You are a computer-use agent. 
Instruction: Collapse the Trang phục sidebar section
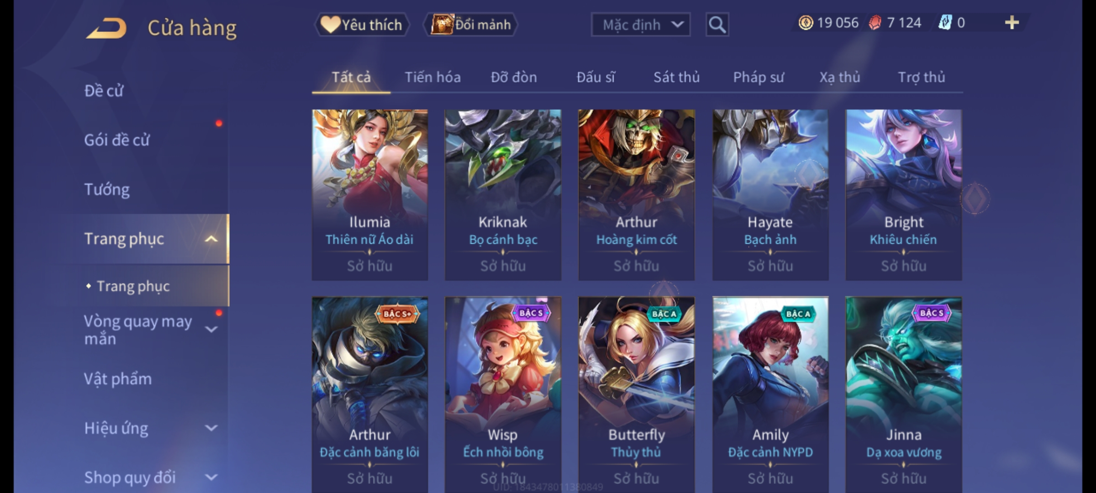[x=211, y=239]
